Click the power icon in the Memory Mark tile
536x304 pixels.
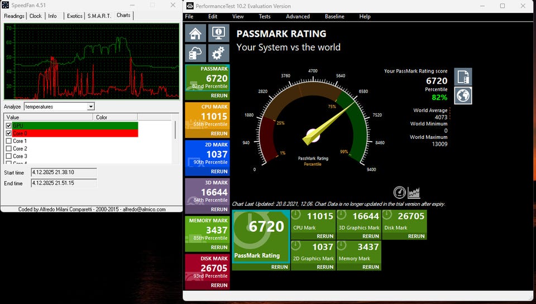342,245
